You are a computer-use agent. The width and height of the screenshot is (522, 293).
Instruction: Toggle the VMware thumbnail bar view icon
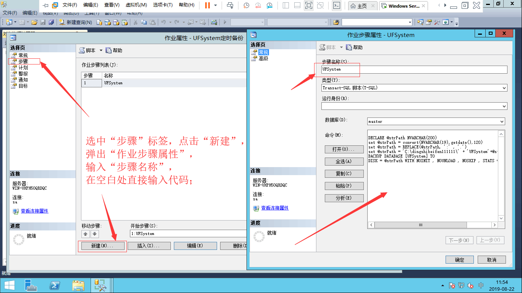[x=297, y=5]
